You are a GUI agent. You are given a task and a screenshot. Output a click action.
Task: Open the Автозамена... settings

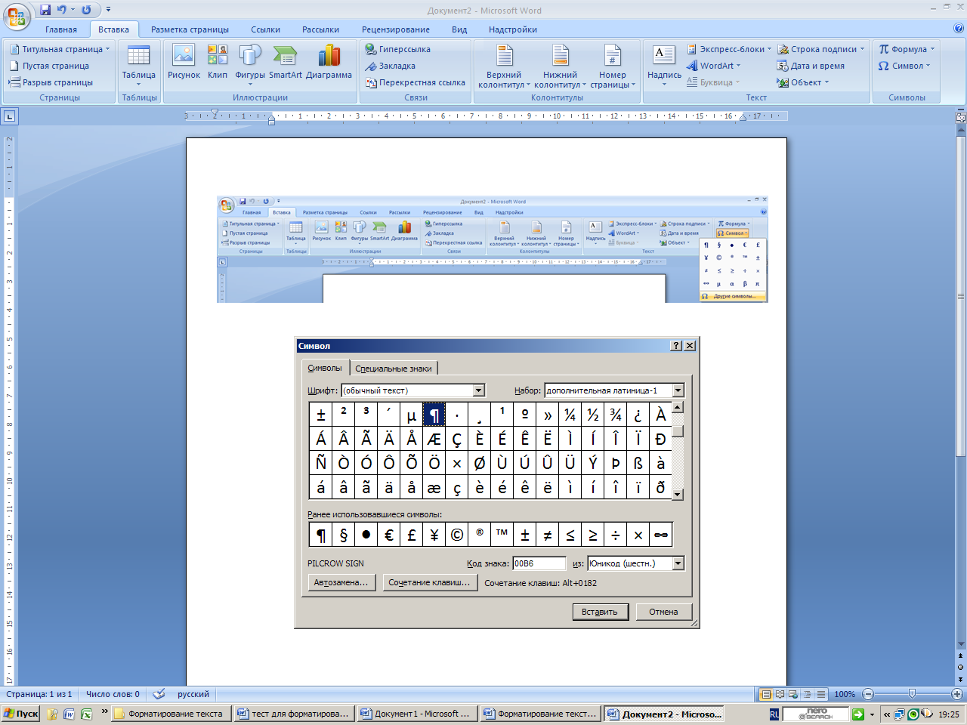341,582
